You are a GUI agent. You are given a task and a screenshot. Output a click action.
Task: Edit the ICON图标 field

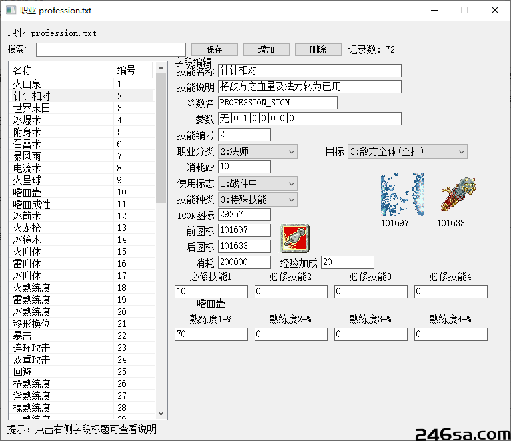click(x=245, y=214)
